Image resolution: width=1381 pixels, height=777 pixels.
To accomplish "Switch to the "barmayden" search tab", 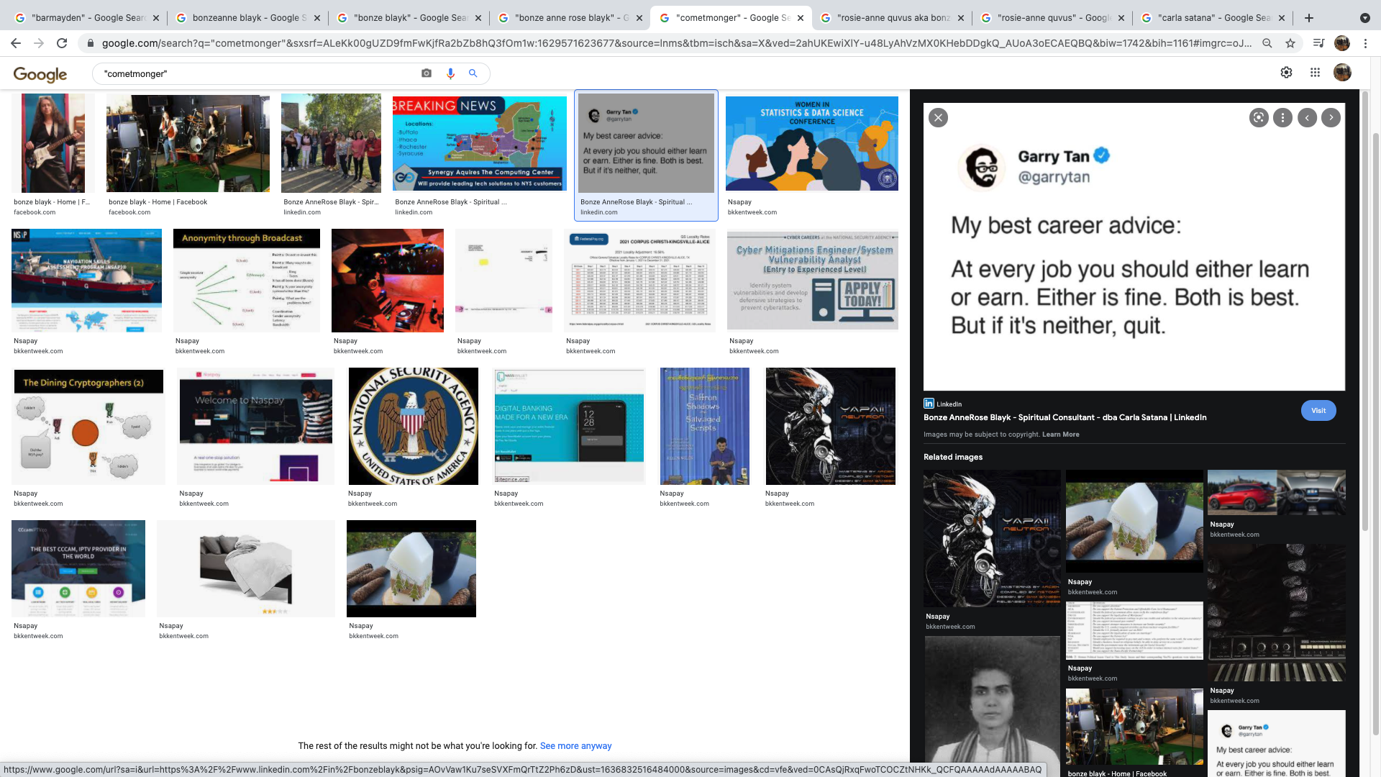I will [86, 17].
